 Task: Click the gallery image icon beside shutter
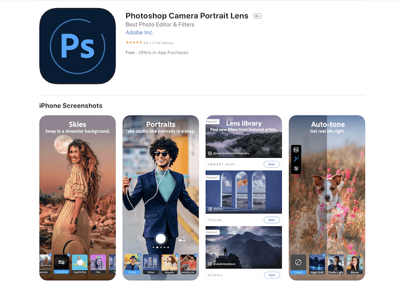coord(181,238)
